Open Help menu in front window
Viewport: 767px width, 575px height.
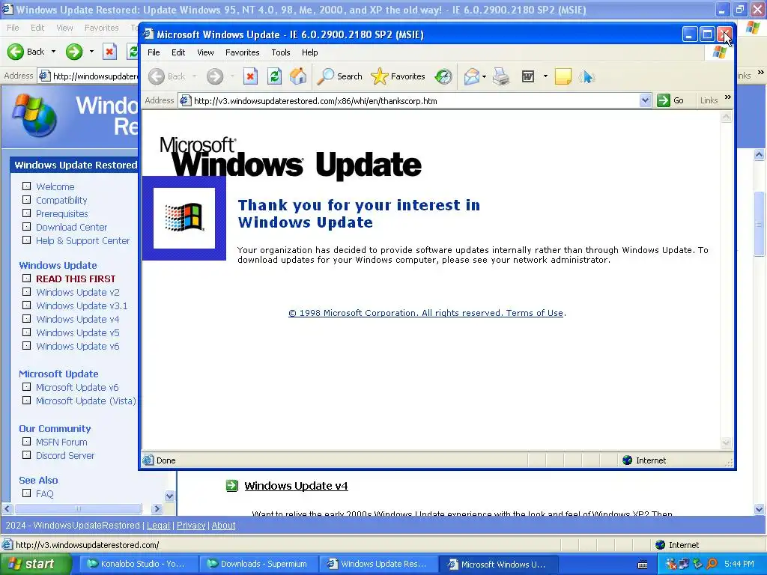click(x=309, y=52)
